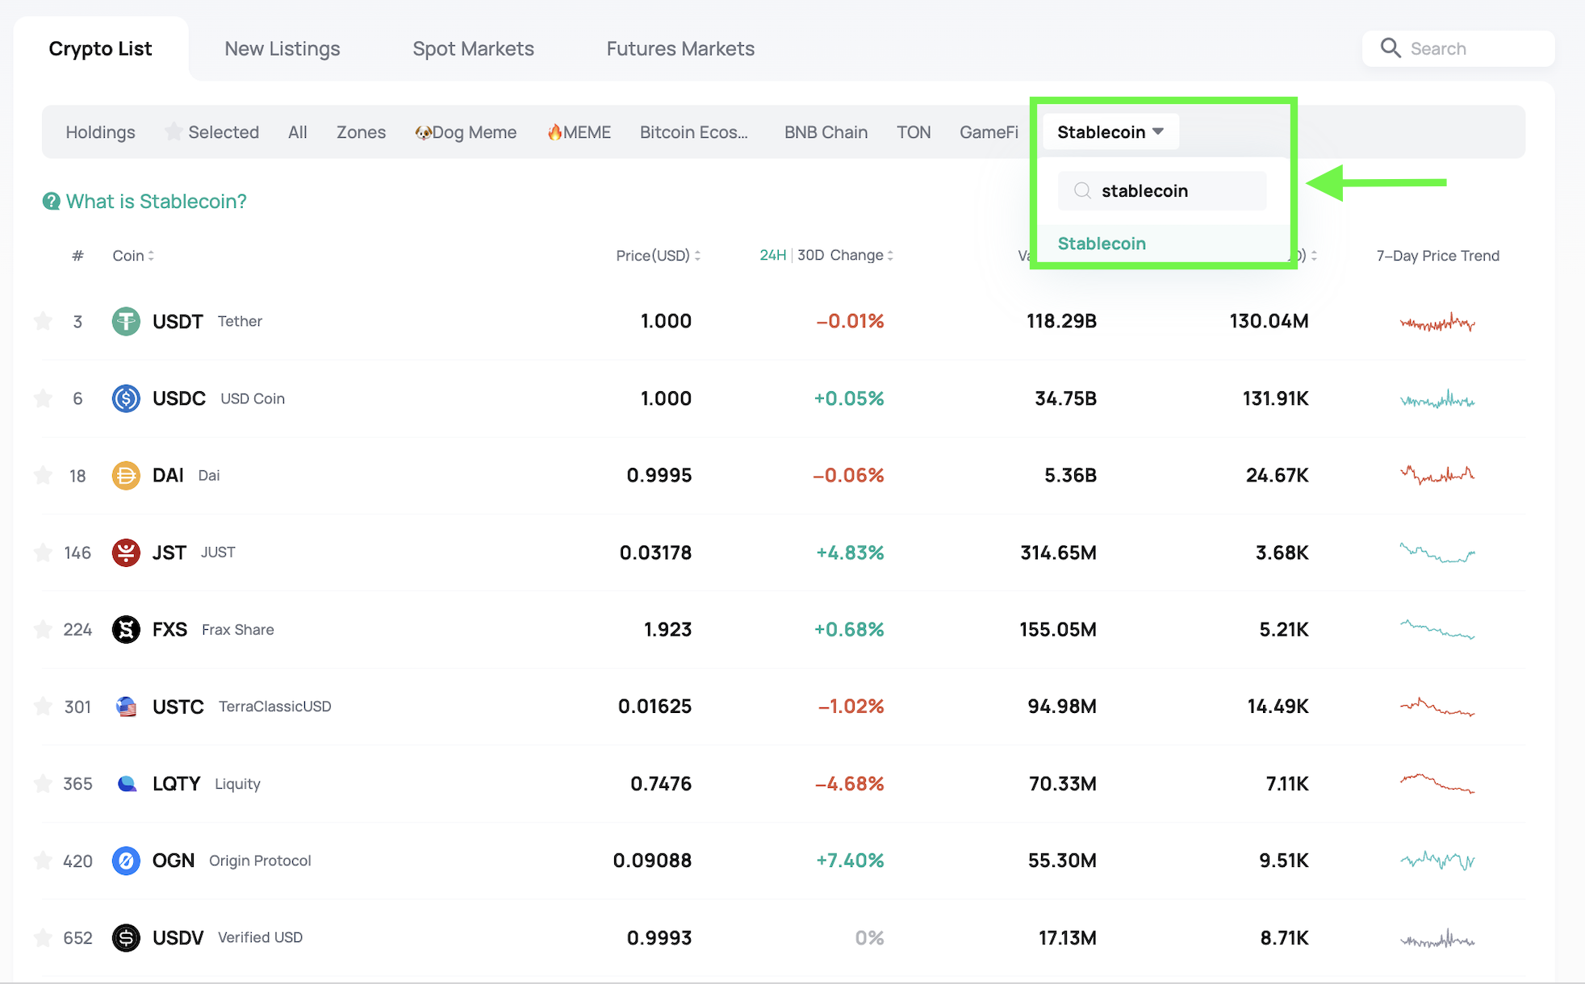Image resolution: width=1585 pixels, height=984 pixels.
Task: Sort the table by Coin column
Action: pyautogui.click(x=133, y=256)
